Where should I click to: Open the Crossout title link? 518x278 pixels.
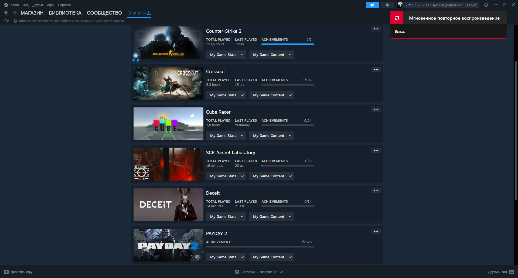coord(215,72)
